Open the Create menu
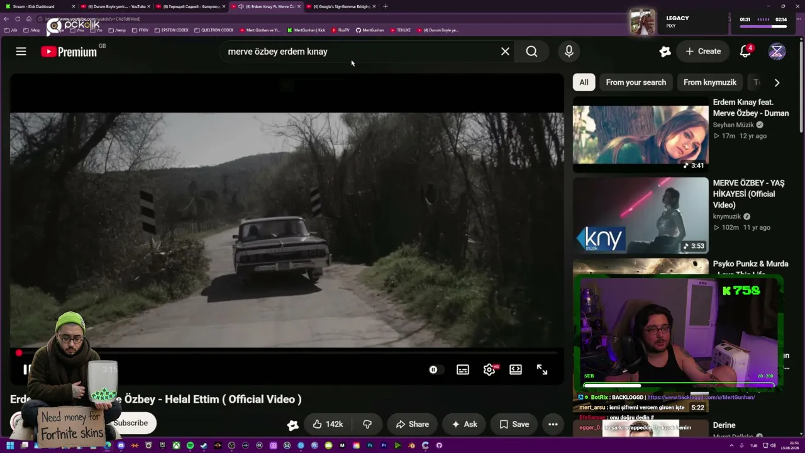This screenshot has width=805, height=453. point(702,52)
